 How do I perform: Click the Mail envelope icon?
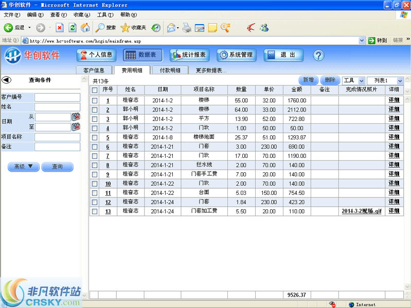(x=171, y=27)
